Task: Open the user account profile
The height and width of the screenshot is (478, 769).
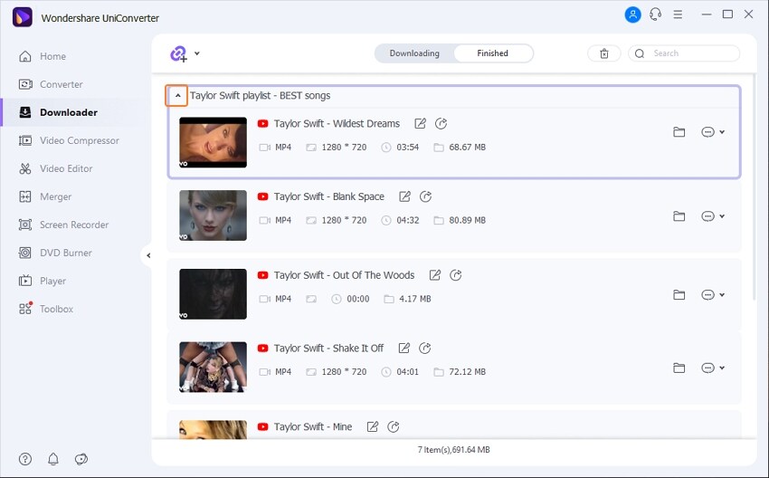Action: 632,14
